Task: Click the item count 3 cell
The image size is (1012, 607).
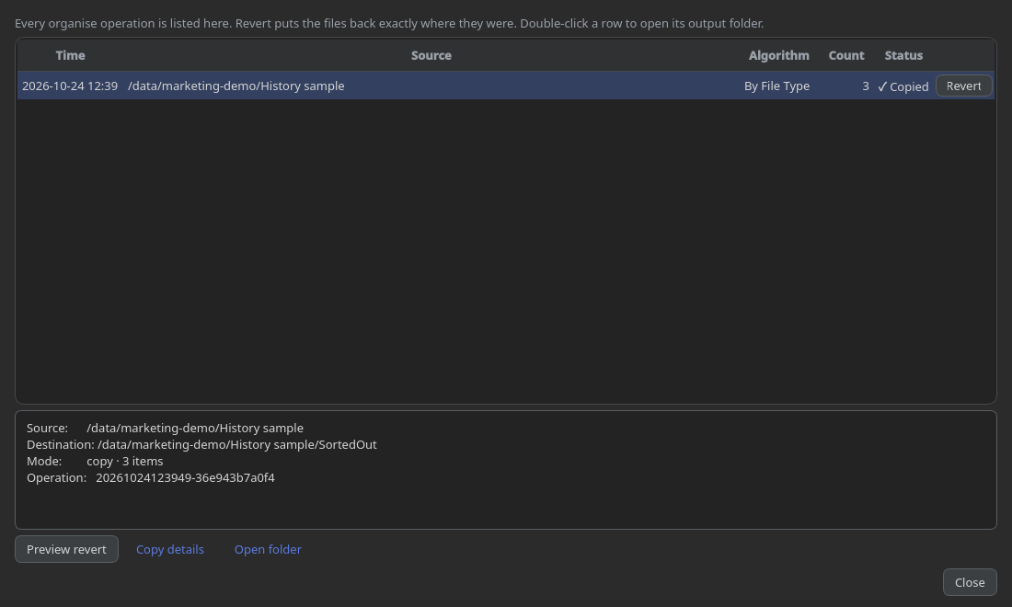Action: 866,86
